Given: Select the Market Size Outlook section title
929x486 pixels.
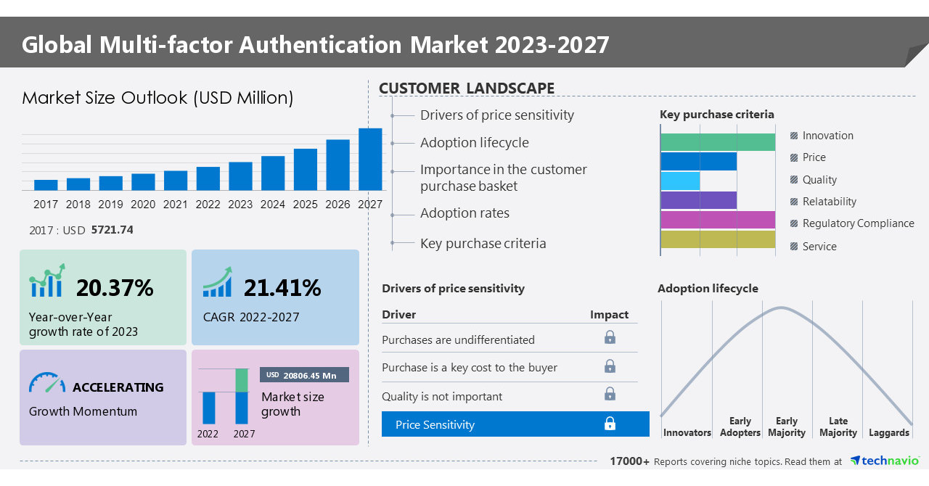Looking at the screenshot, I should [x=157, y=98].
